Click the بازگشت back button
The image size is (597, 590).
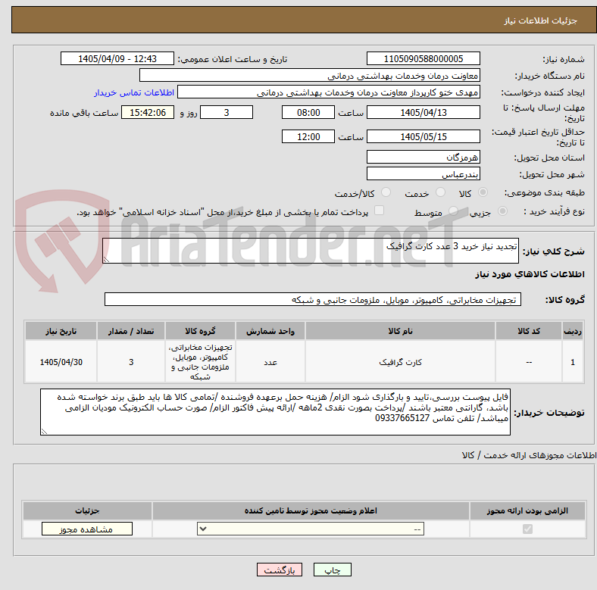click(x=280, y=570)
